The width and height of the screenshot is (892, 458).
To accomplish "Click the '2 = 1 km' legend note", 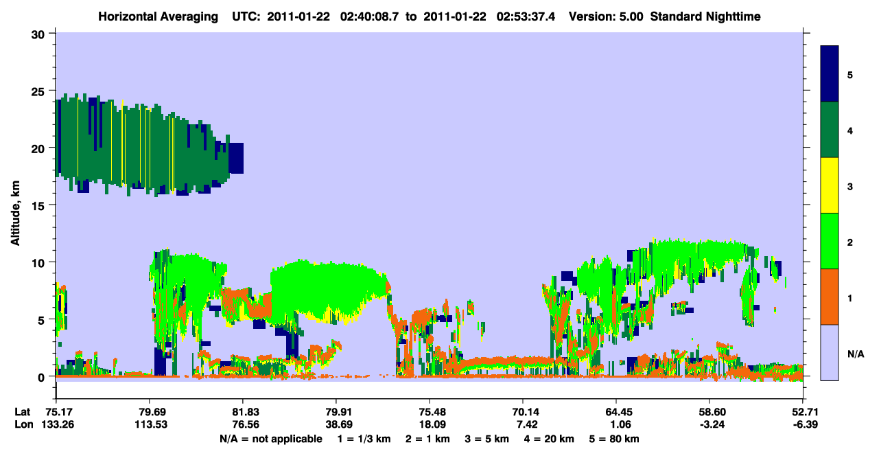I will click(427, 439).
